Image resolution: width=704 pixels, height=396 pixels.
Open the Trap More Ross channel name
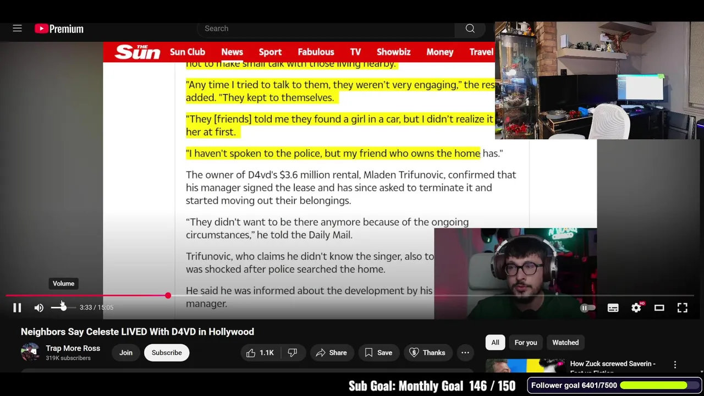tap(73, 348)
